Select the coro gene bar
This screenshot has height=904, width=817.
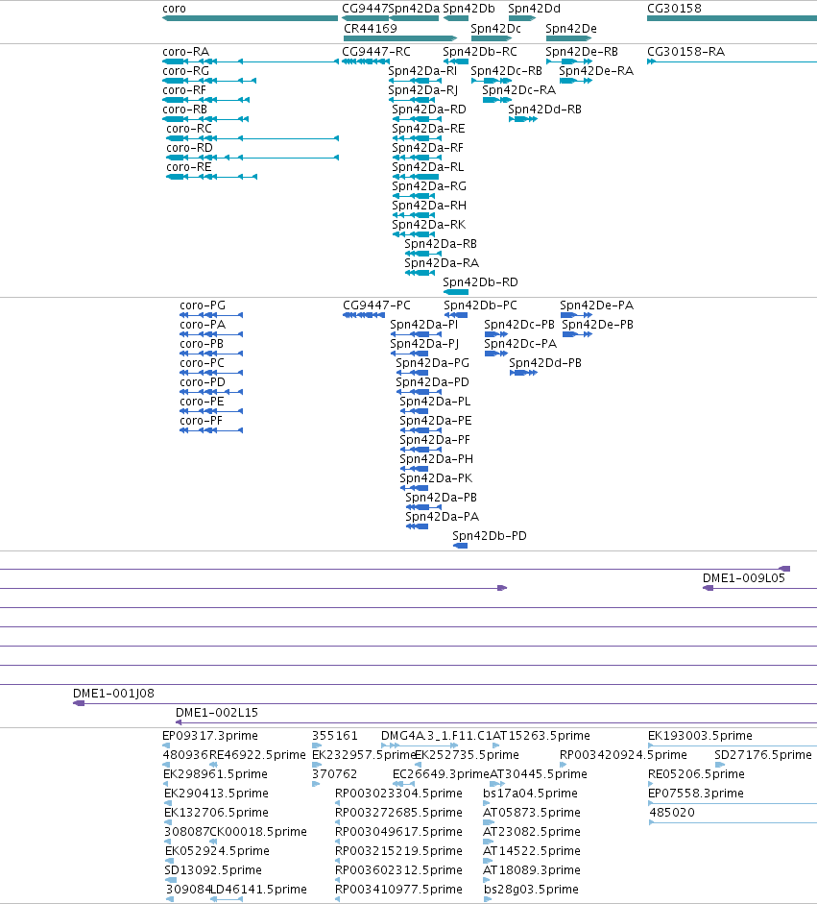click(250, 18)
